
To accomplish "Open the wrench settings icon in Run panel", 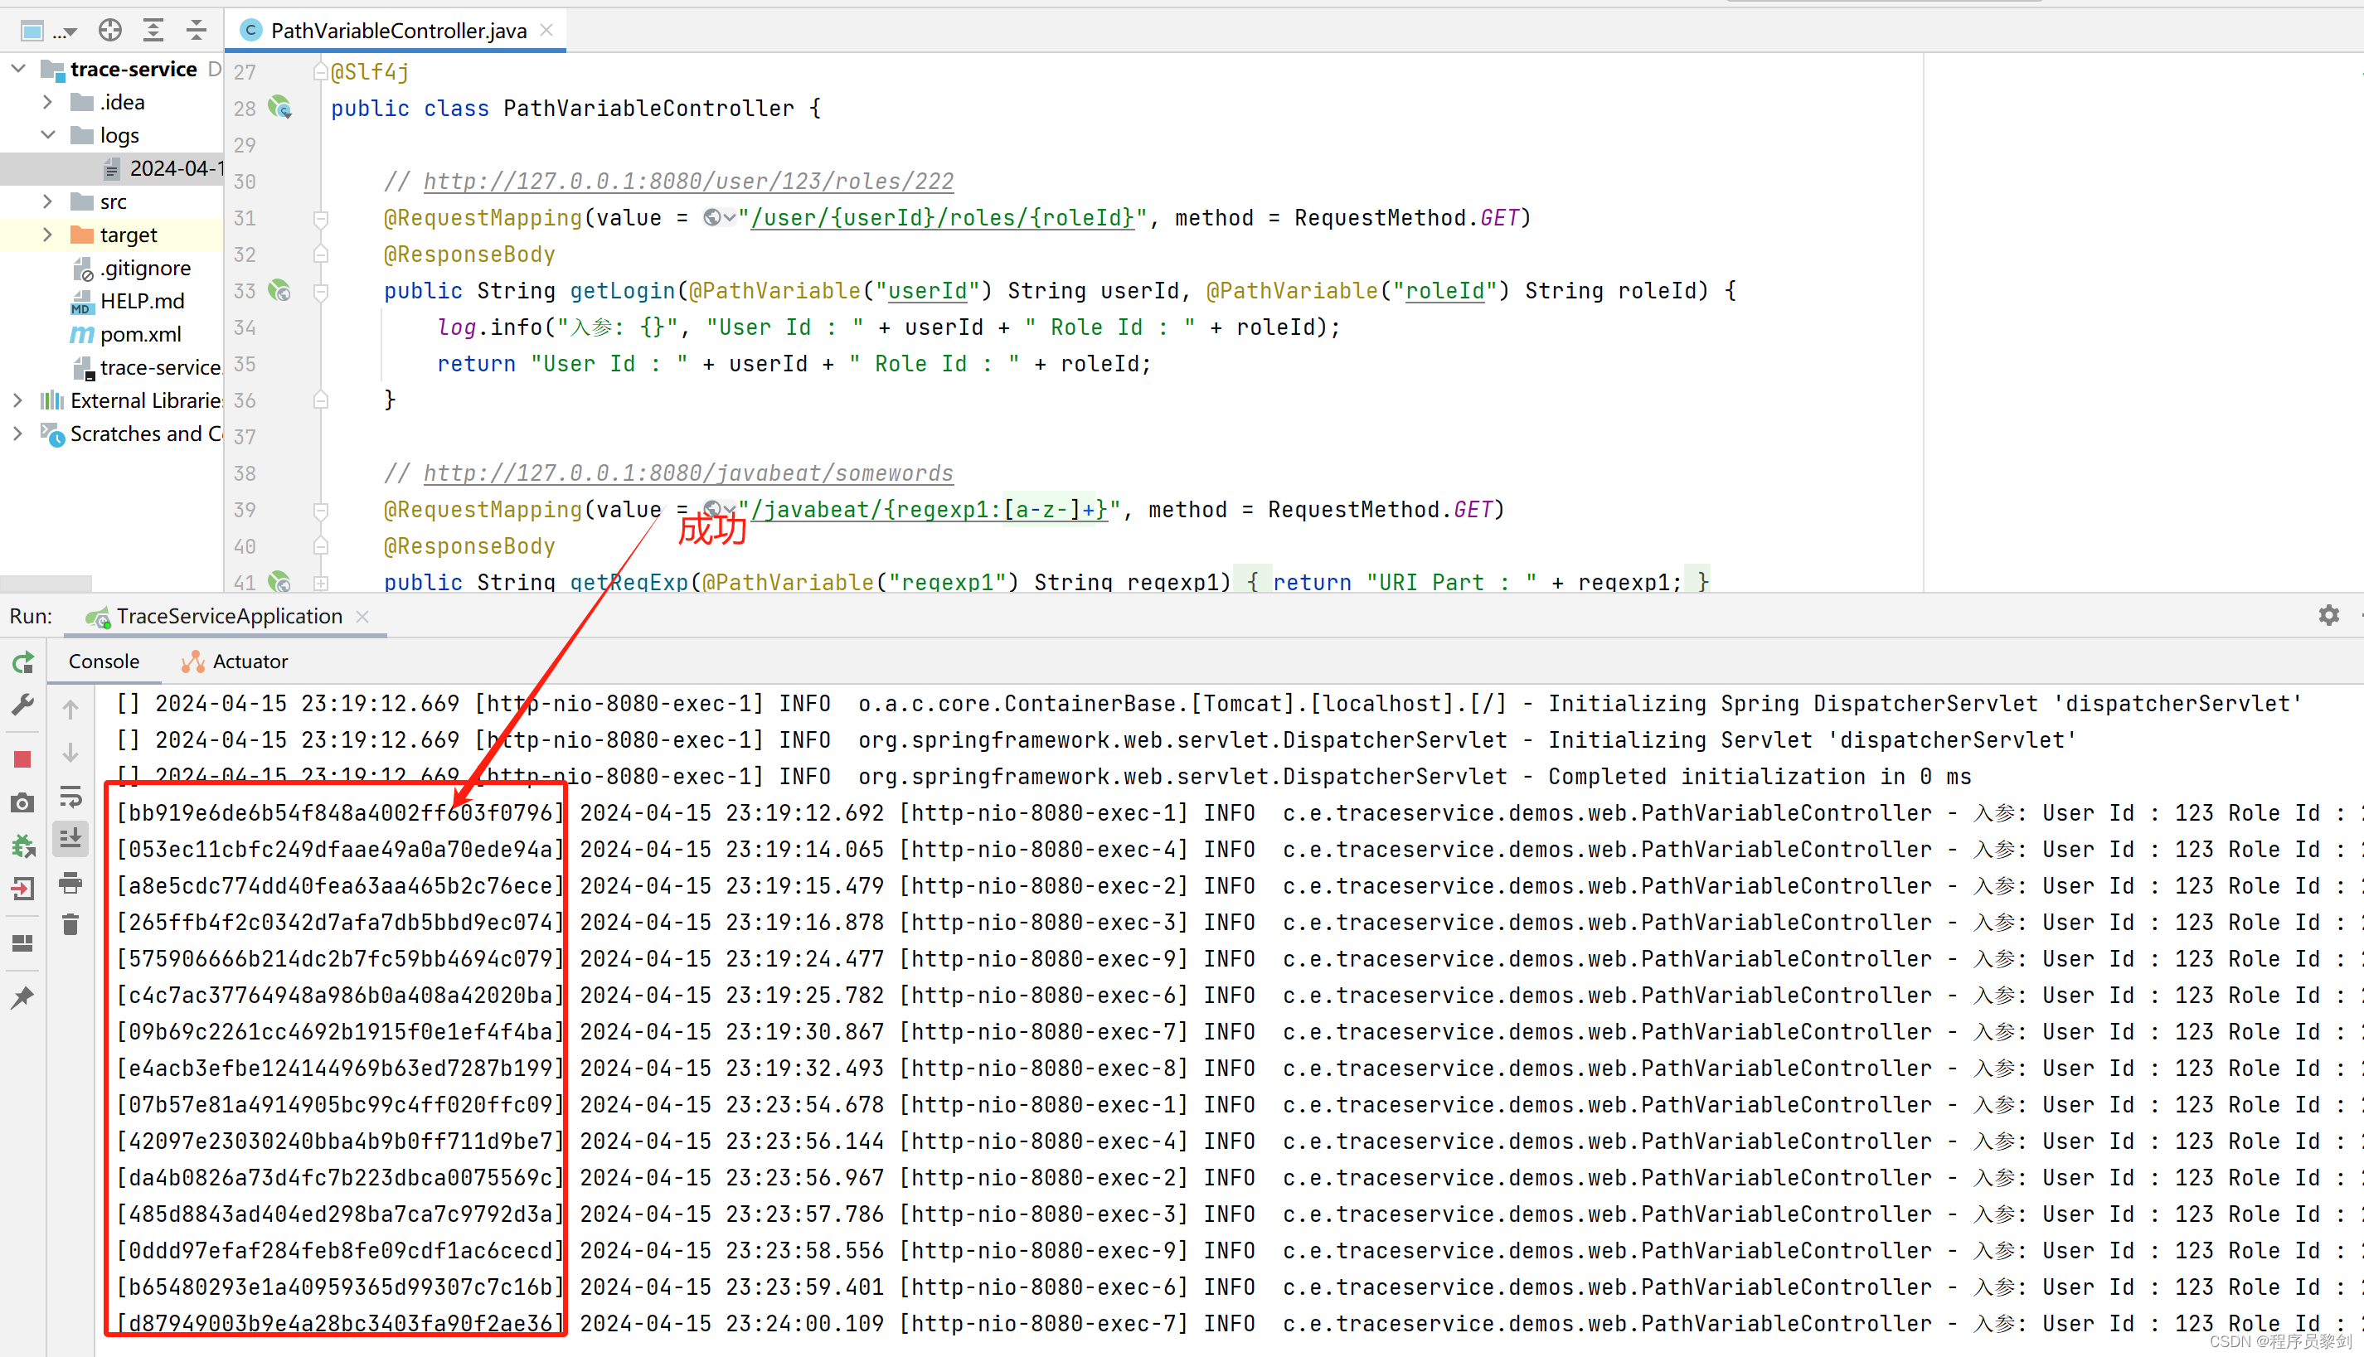I will pos(23,705).
